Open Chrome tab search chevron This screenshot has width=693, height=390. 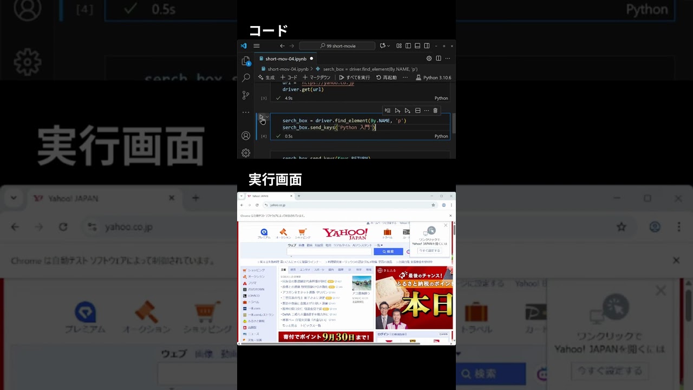[241, 196]
